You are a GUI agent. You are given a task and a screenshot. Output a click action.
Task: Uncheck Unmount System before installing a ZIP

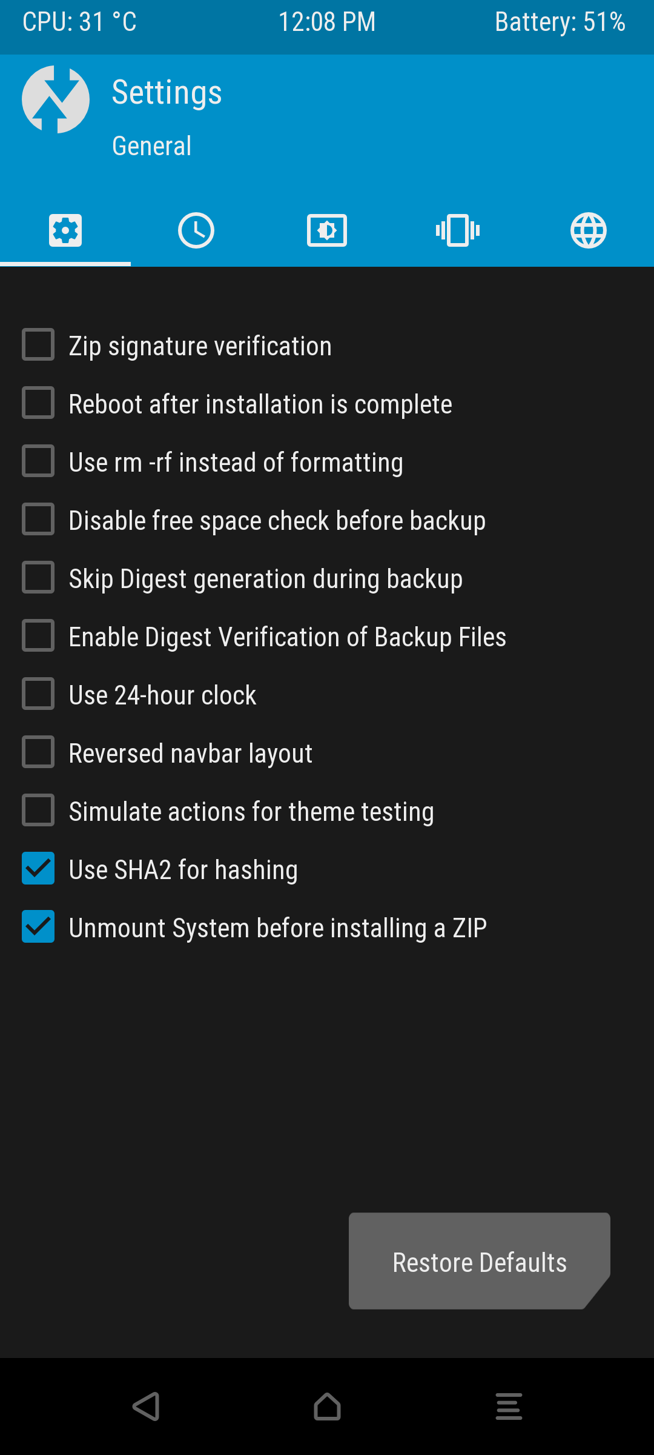(x=38, y=926)
